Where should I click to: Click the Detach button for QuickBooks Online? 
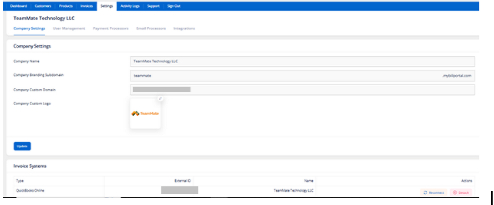point(461,192)
